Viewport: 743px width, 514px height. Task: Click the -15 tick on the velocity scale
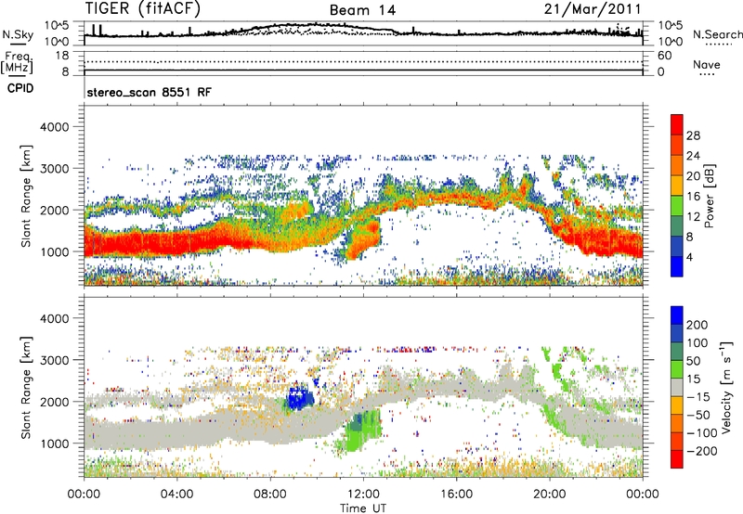[x=698, y=397]
